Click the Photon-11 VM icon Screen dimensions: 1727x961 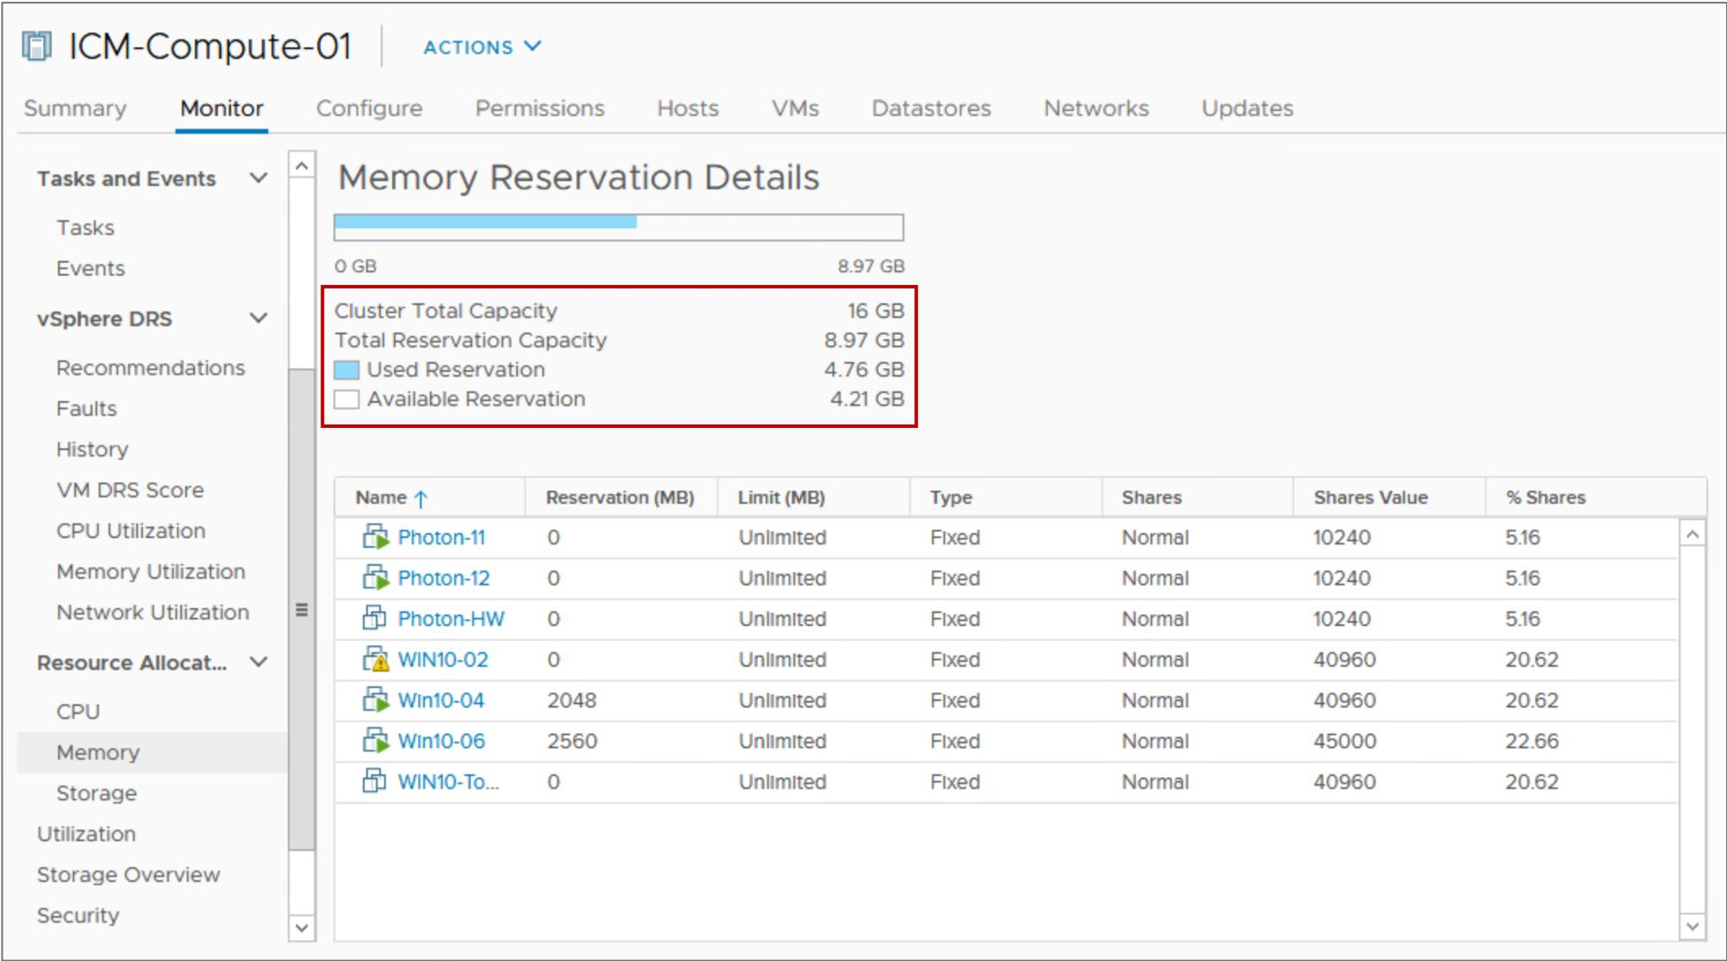coord(375,536)
